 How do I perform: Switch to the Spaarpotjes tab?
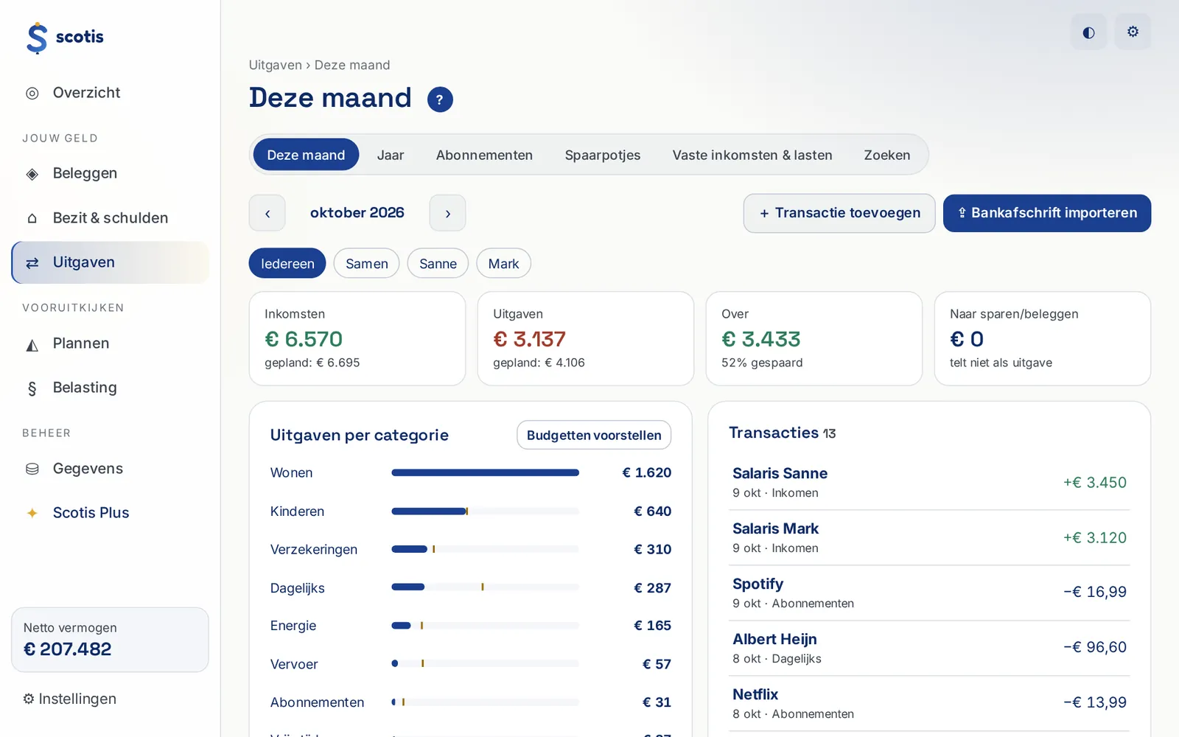click(x=603, y=155)
